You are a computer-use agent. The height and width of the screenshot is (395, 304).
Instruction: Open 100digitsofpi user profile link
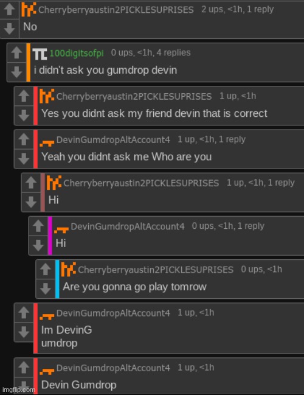77,53
